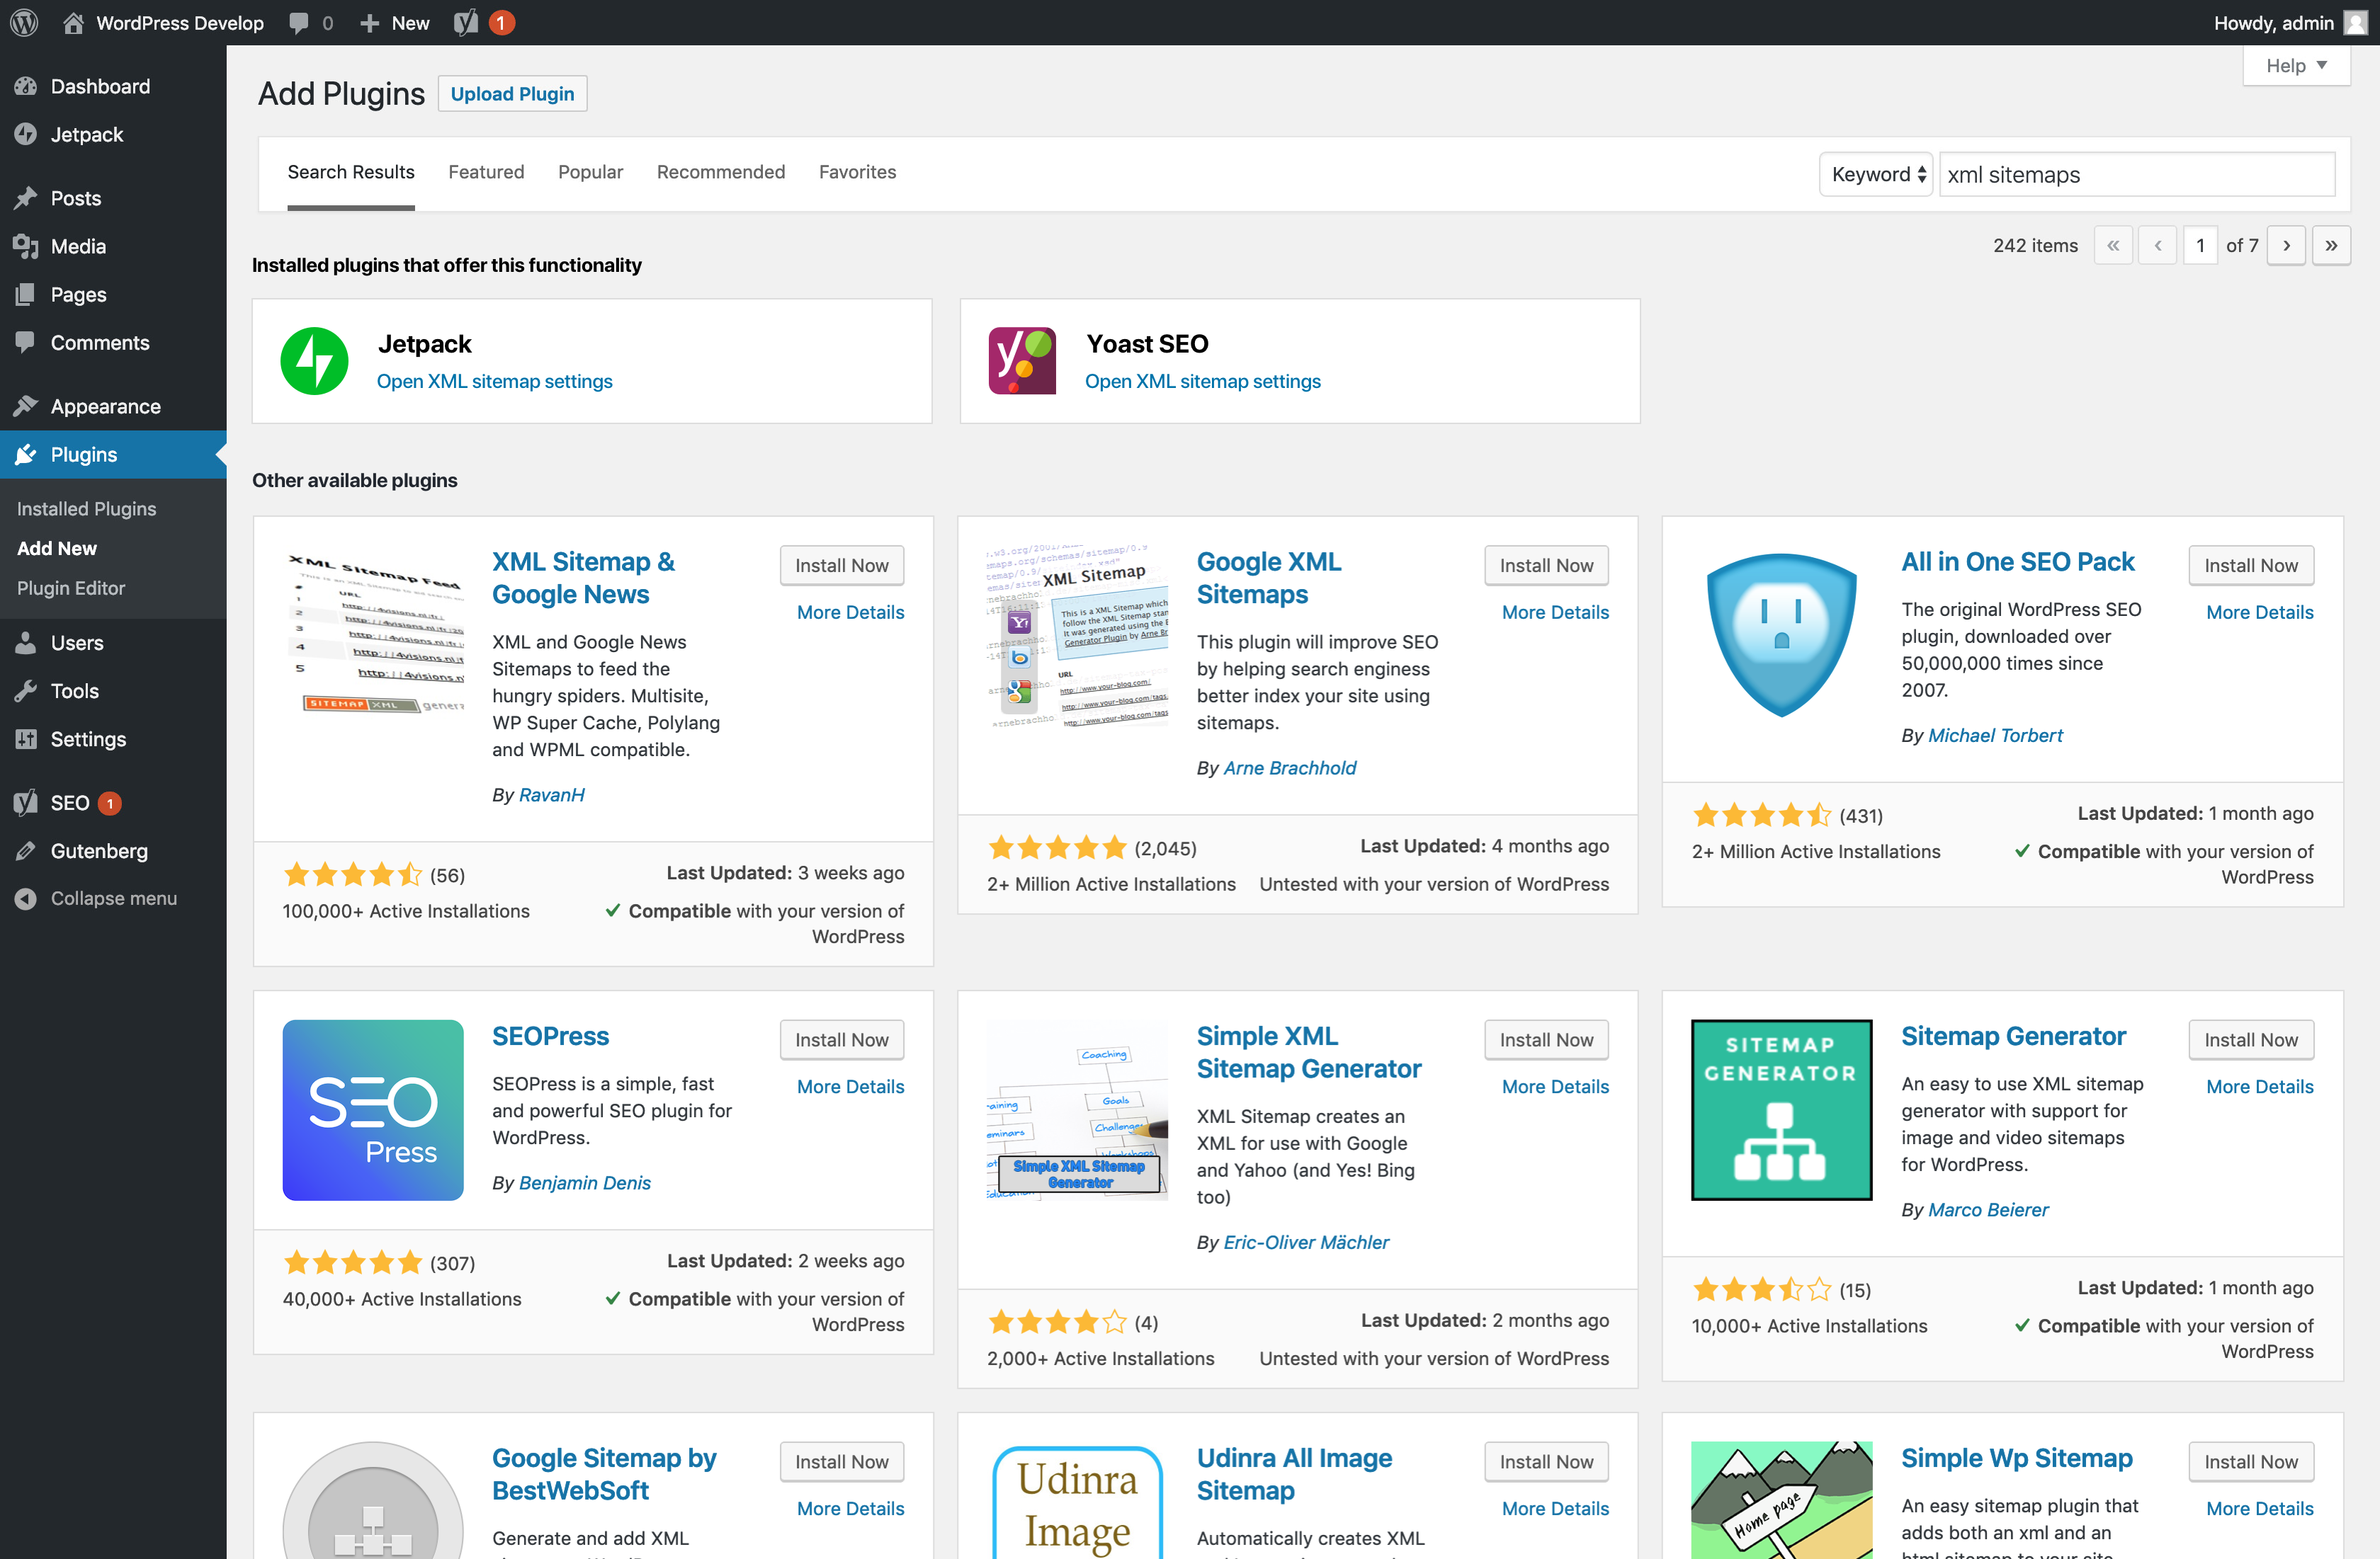Click the Yoast SEO plugin logo
This screenshot has height=1559, width=2380.
pyautogui.click(x=1021, y=361)
